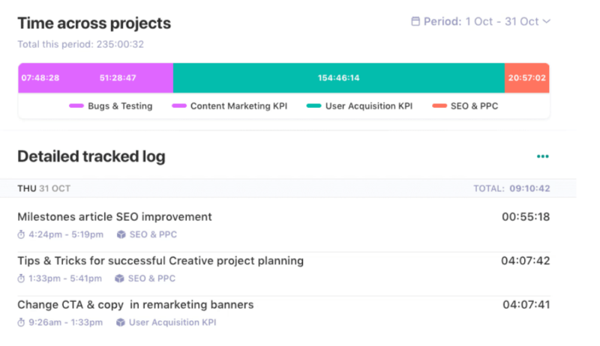Click the clock icon next to 1:33pm - 5:41pm
Image resolution: width=600 pixels, height=346 pixels.
21,279
